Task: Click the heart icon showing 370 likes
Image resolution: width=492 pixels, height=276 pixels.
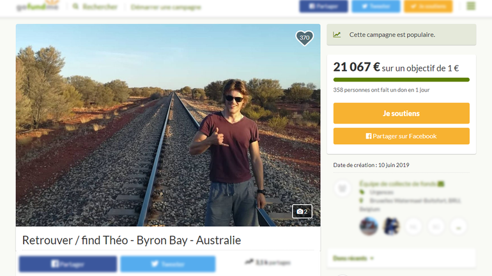Action: (304, 38)
